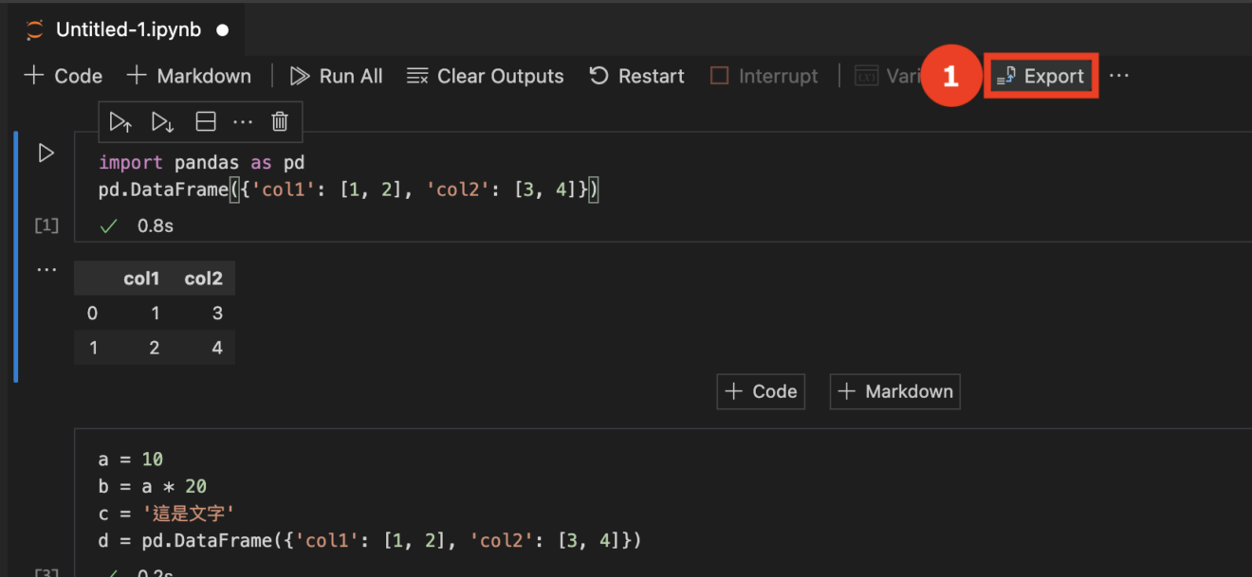
Task: Select Execute Cell and Below icon
Action: 161,121
